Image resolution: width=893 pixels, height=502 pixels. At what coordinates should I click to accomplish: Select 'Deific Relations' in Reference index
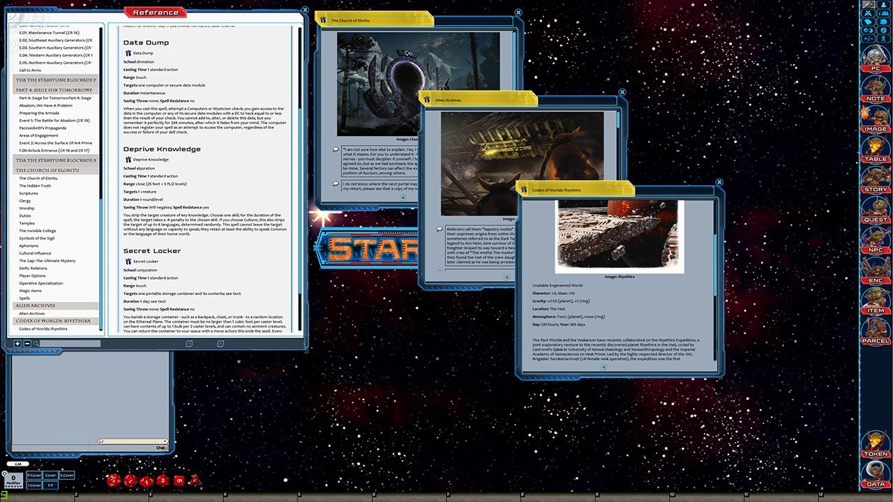pyautogui.click(x=33, y=268)
